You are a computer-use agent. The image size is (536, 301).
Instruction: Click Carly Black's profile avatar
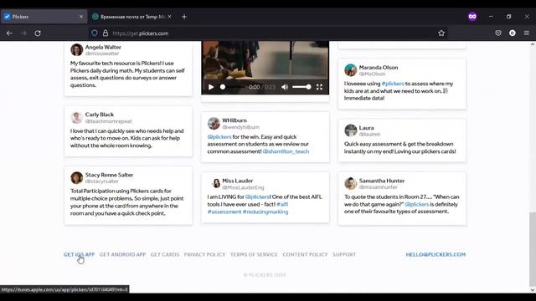76,117
